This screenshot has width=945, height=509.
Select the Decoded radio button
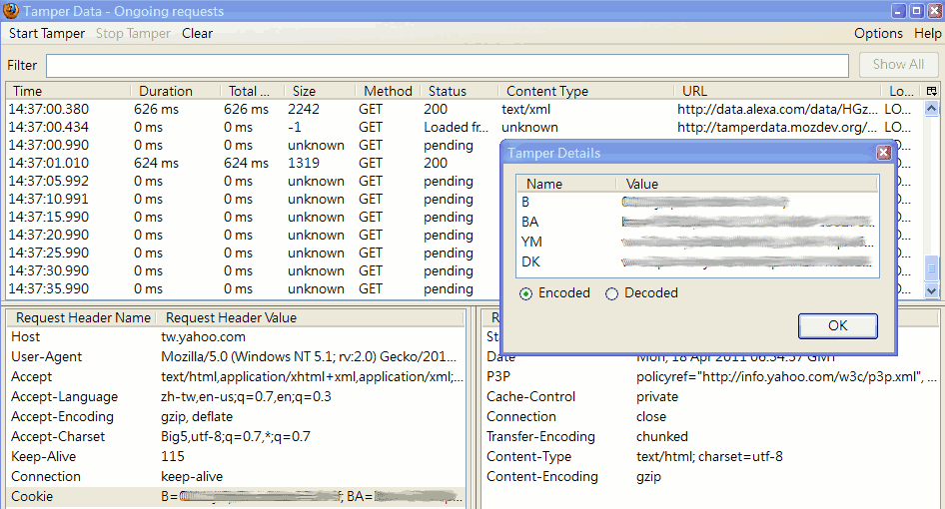(x=611, y=293)
